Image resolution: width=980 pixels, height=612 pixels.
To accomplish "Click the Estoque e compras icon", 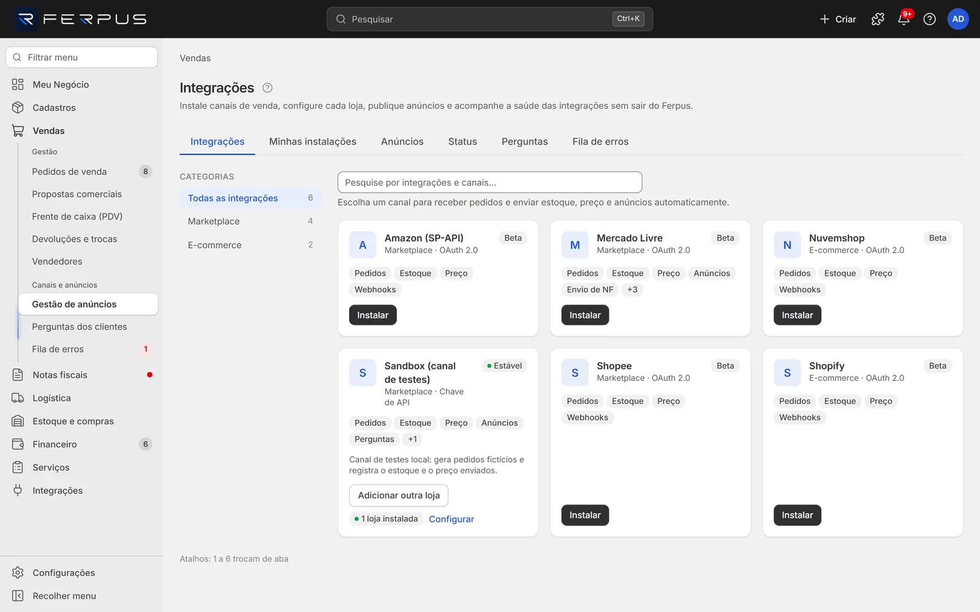I will 18,421.
